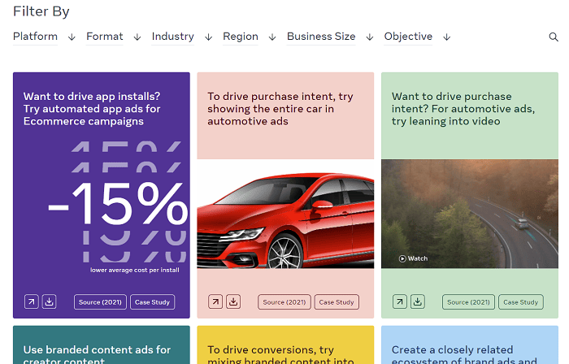Download the purple app installs card
This screenshot has width=569, height=364.
49,301
